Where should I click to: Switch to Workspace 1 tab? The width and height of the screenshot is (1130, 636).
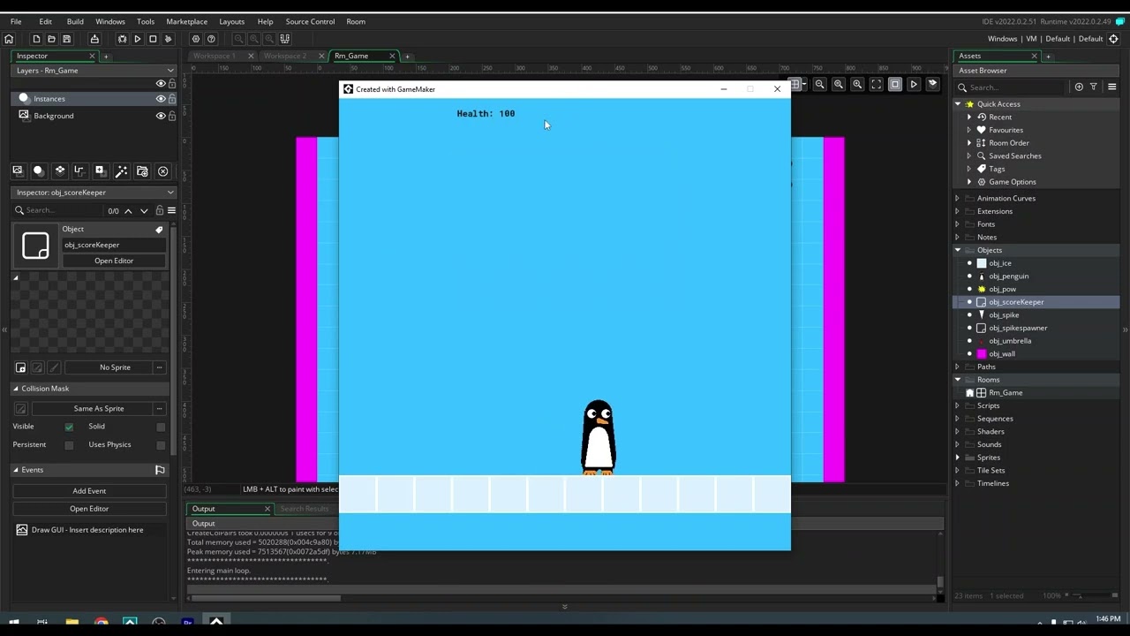[x=215, y=56]
